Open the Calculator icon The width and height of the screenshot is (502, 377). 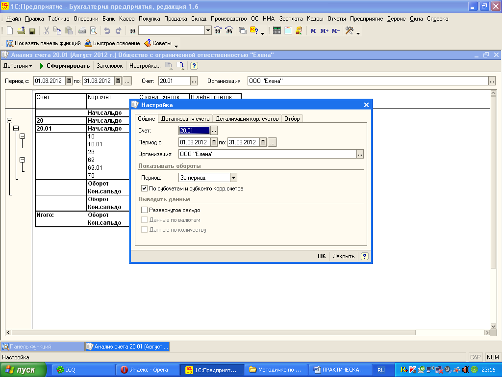coord(277,31)
